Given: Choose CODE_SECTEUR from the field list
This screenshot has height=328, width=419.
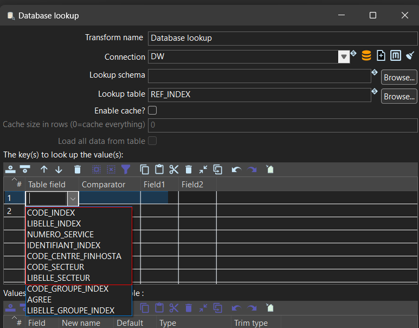Looking at the screenshot, I should [56, 267].
